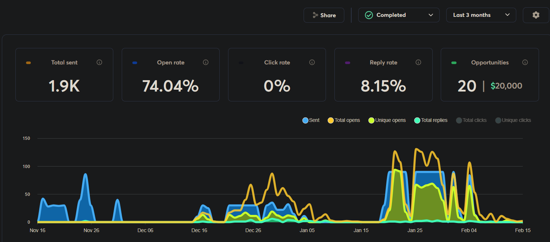
Task: Toggle the Sent series in the legend
Action: (x=311, y=120)
